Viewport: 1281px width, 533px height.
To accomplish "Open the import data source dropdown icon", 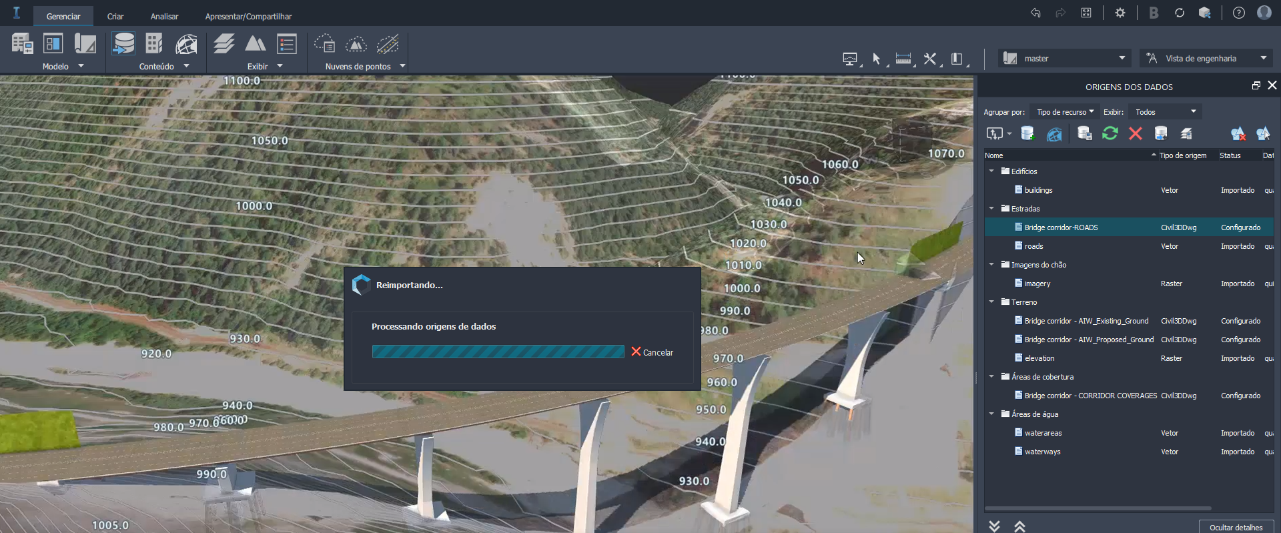I will tap(999, 134).
